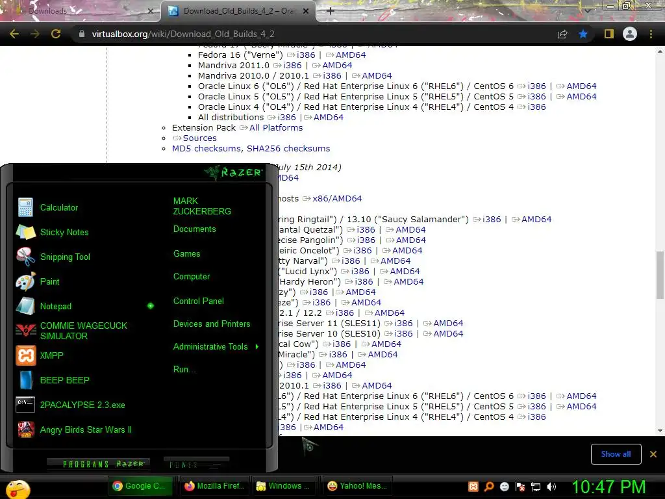Launch the BEEP BEEP program
The height and width of the screenshot is (499, 665).
point(53,379)
